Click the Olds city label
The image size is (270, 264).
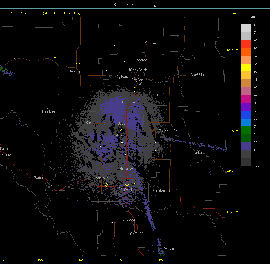[x=122, y=124]
